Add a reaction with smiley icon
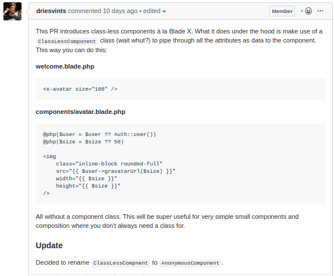 (306, 11)
